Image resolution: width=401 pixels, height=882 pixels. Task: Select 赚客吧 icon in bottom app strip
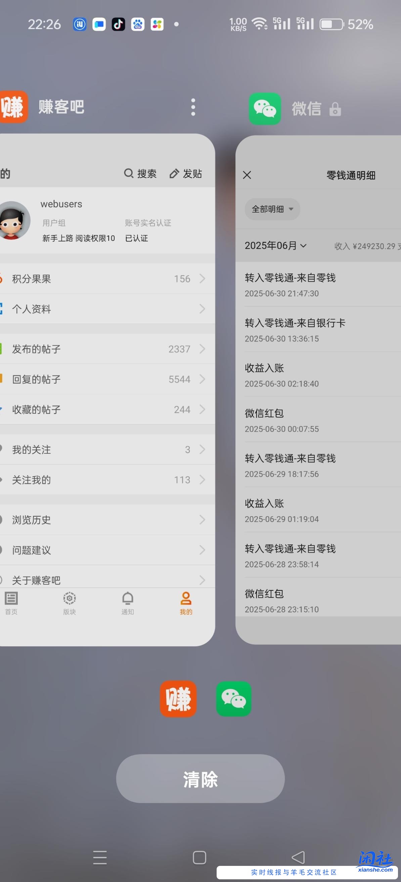click(x=178, y=699)
